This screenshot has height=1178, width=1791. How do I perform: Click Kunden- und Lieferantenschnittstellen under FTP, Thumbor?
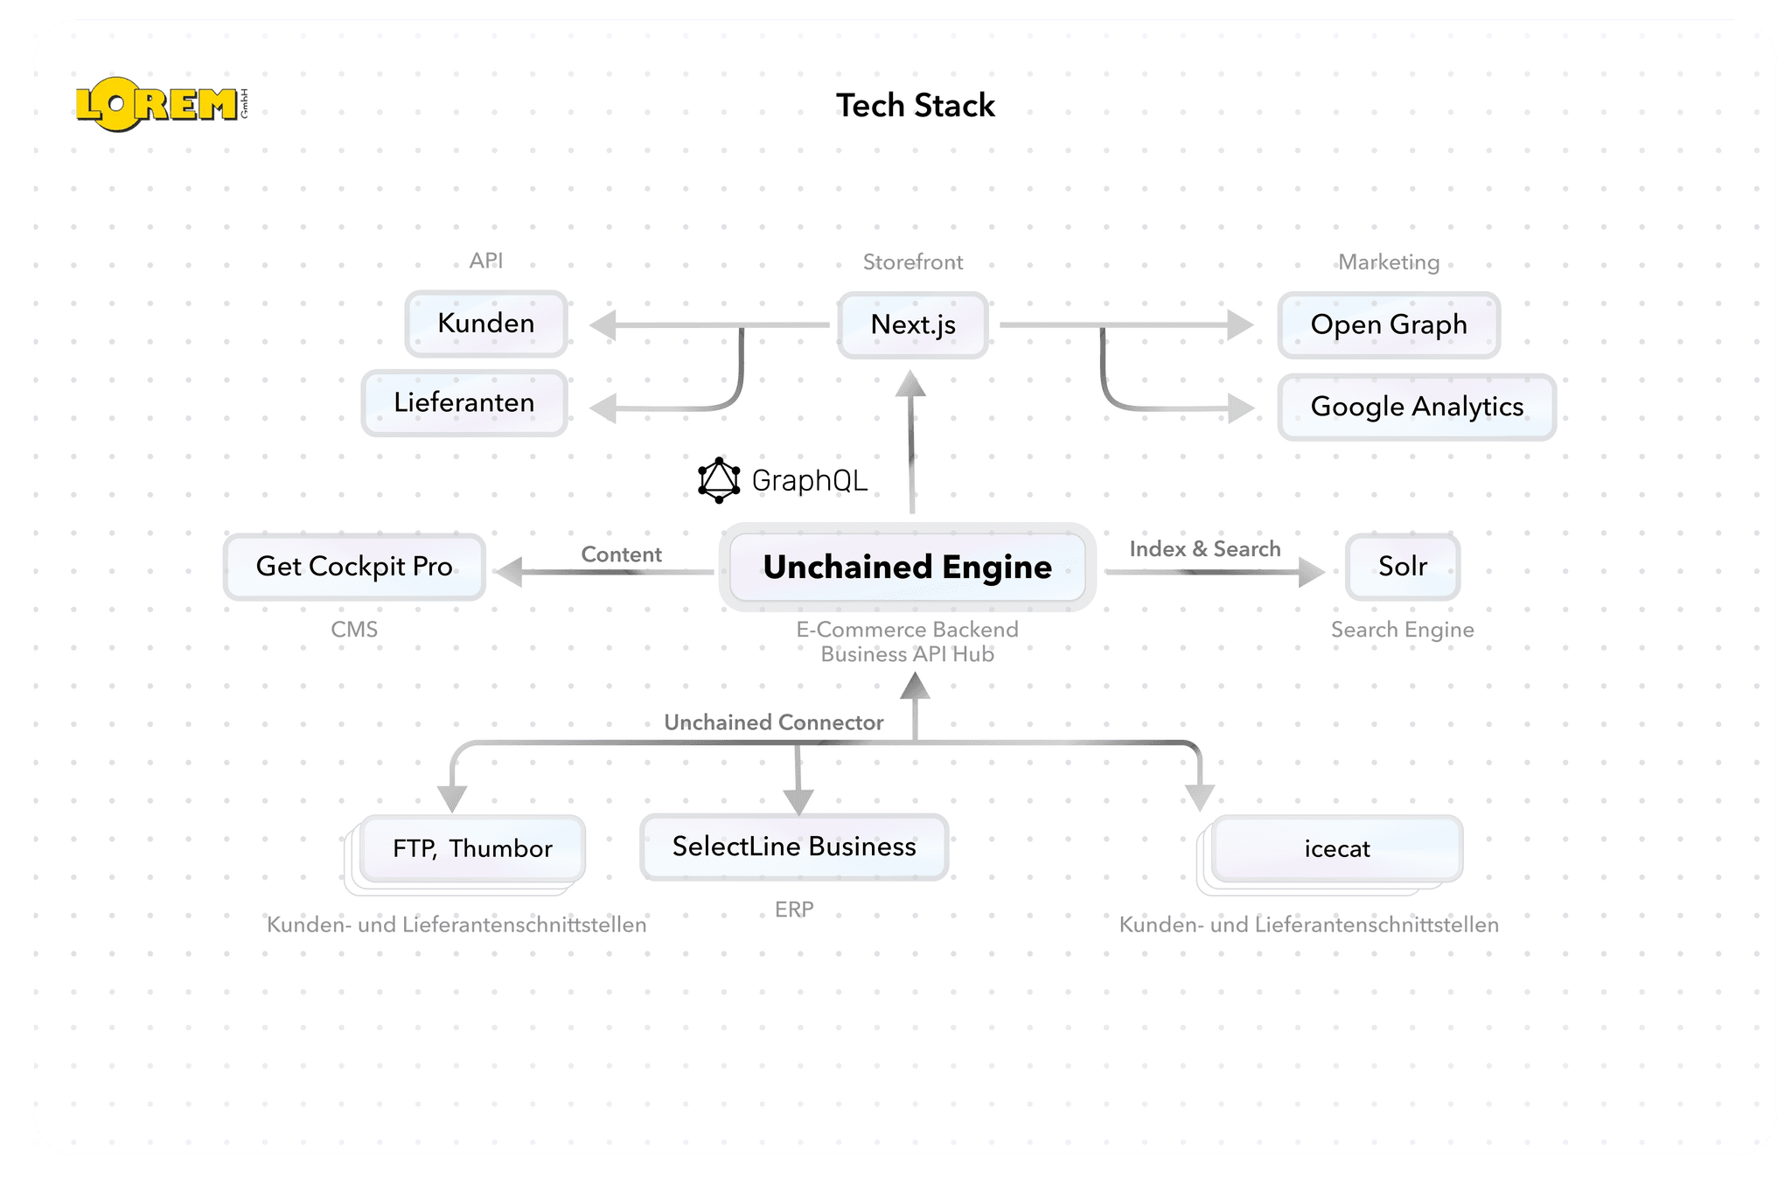pyautogui.click(x=456, y=924)
